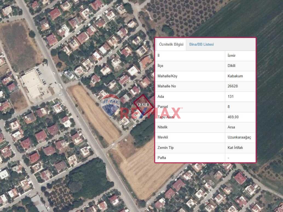This screenshot has height=212, width=283.
Task: Click the Mahalle/Köy row label
Action: tap(168, 76)
